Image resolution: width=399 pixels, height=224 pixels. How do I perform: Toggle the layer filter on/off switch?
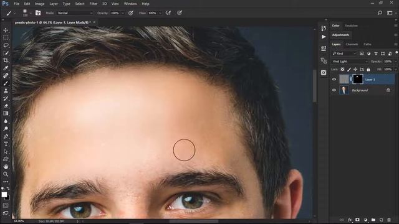[397, 52]
